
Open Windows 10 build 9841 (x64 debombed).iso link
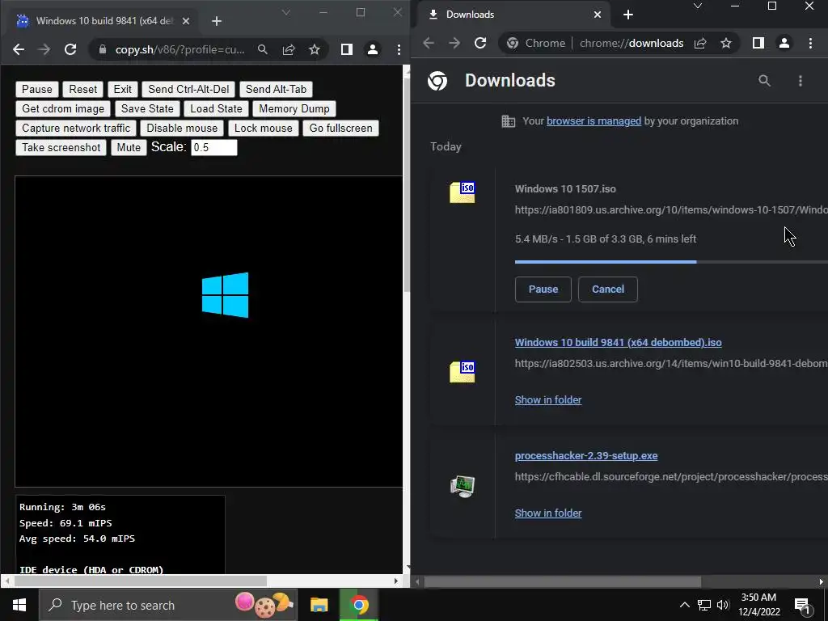pyautogui.click(x=619, y=343)
